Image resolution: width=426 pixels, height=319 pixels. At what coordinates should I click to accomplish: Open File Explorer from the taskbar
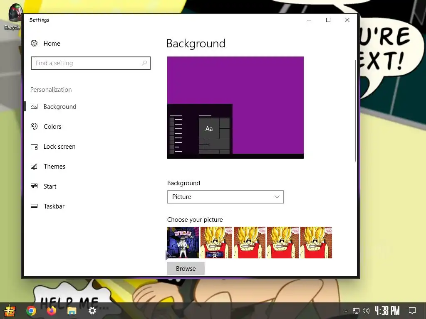coord(72,311)
